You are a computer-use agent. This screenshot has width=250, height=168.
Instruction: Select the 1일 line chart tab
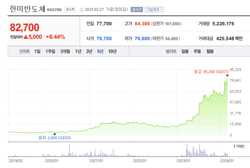(x=37, y=51)
